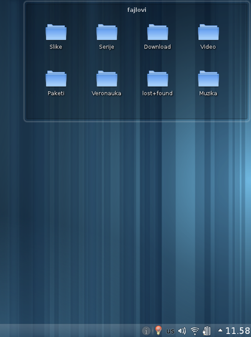Switch the 'us' keyboard layout indicator
The height and width of the screenshot is (337, 251).
pos(170,331)
